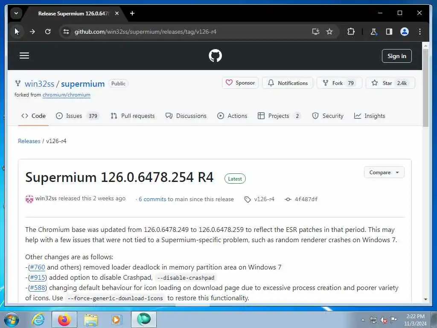Open win32ss author name in release info
The image size is (437, 328).
[x=46, y=198]
